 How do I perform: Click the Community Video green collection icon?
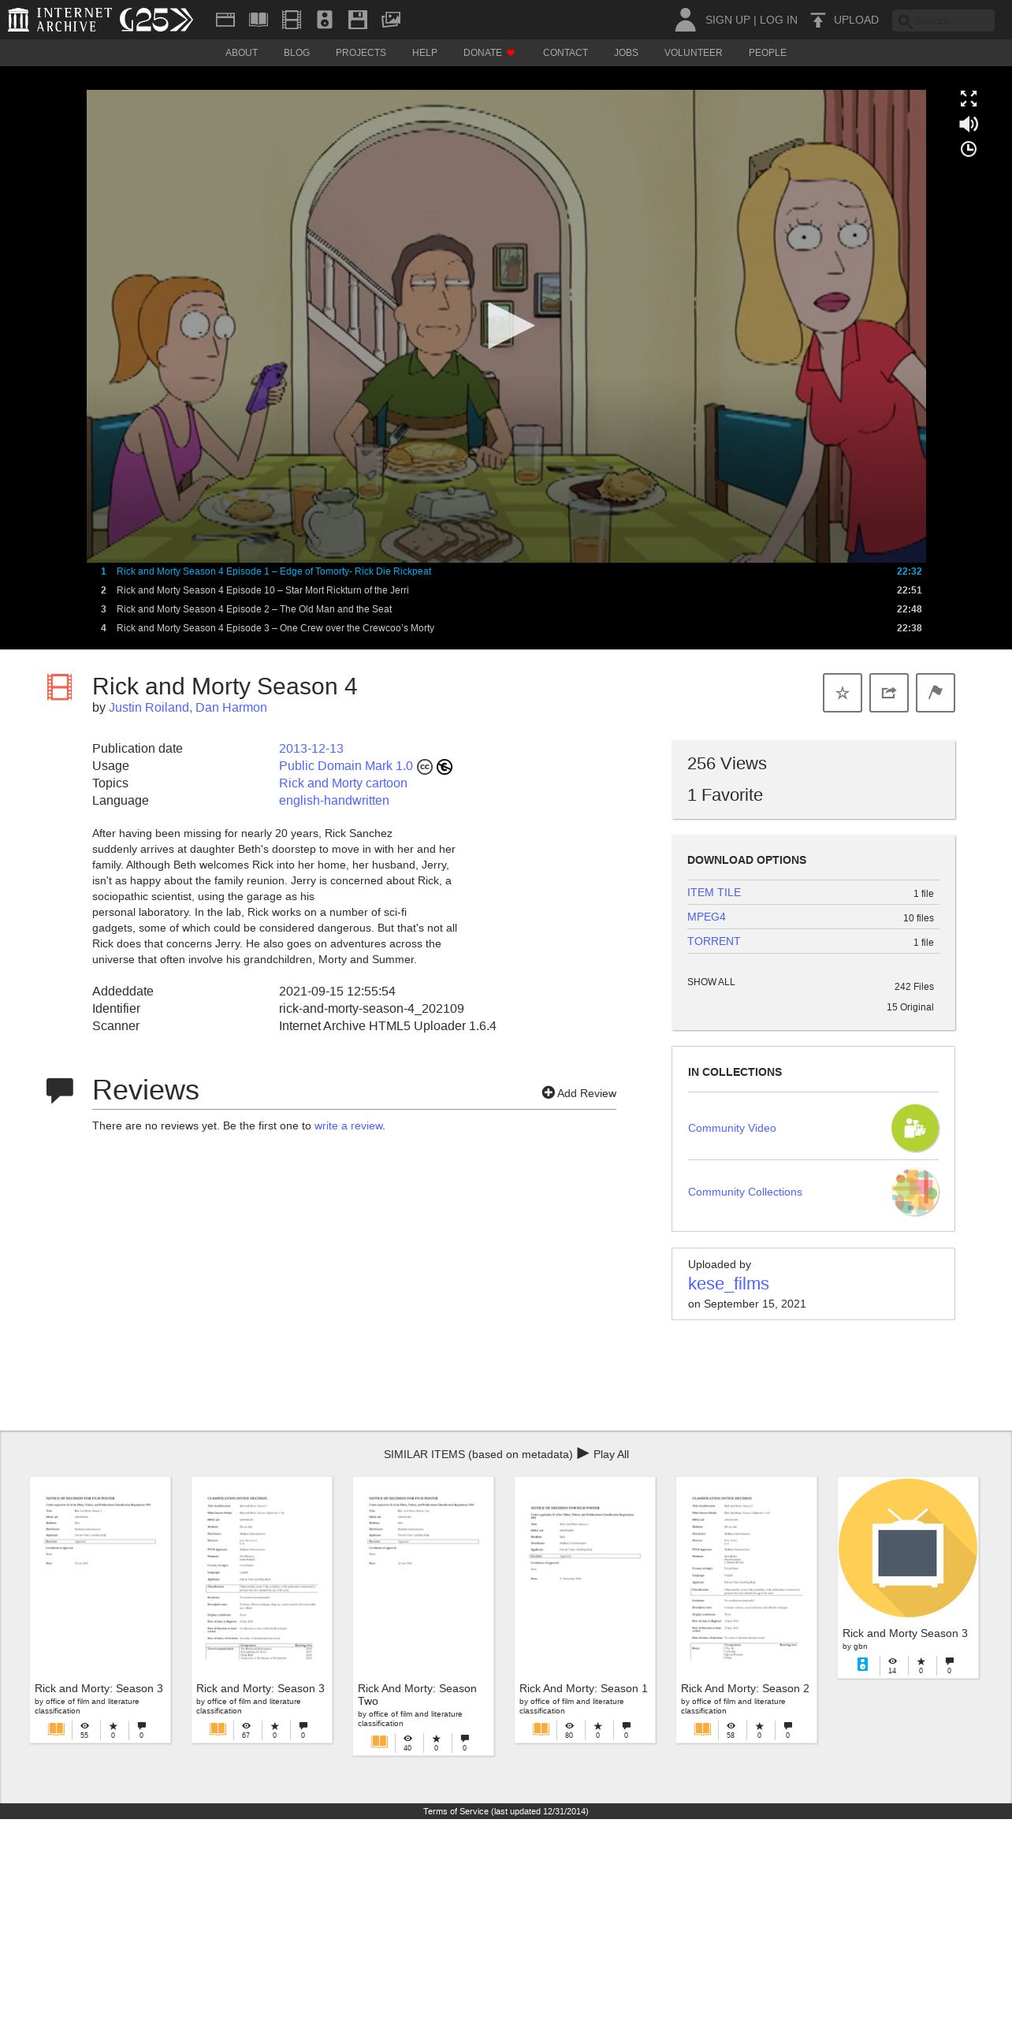pyautogui.click(x=915, y=1128)
